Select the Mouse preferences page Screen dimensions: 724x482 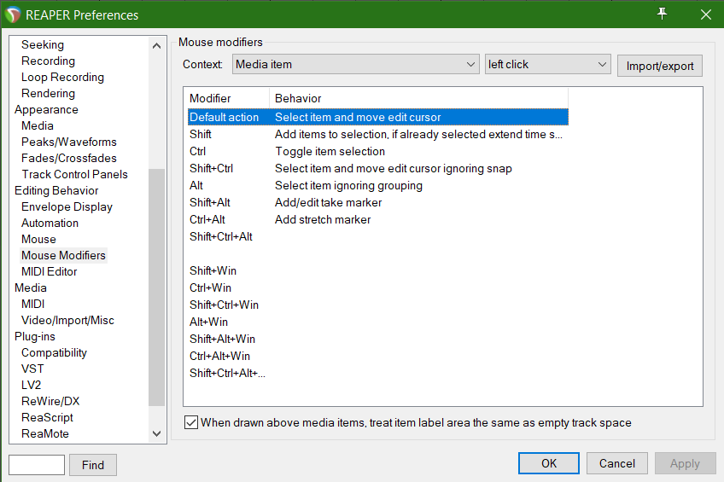(38, 239)
